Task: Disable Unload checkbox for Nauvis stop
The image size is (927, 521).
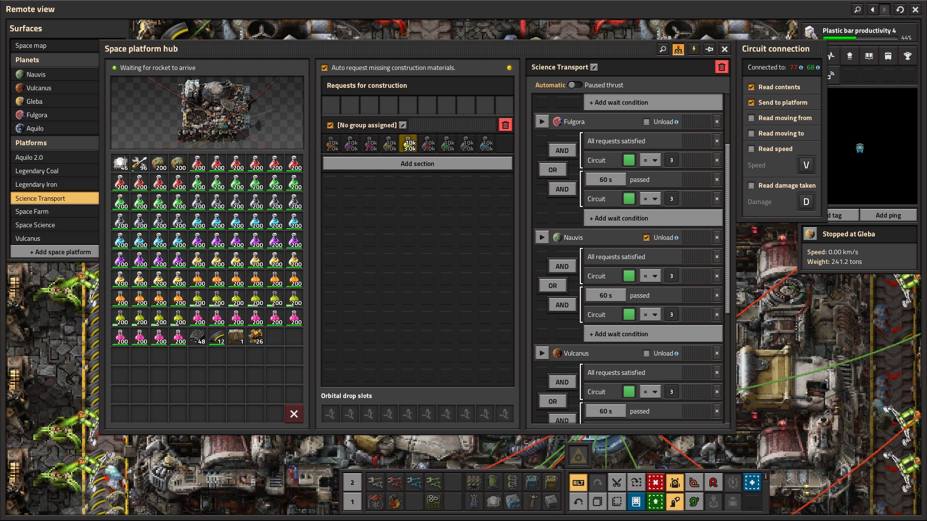Action: click(646, 238)
